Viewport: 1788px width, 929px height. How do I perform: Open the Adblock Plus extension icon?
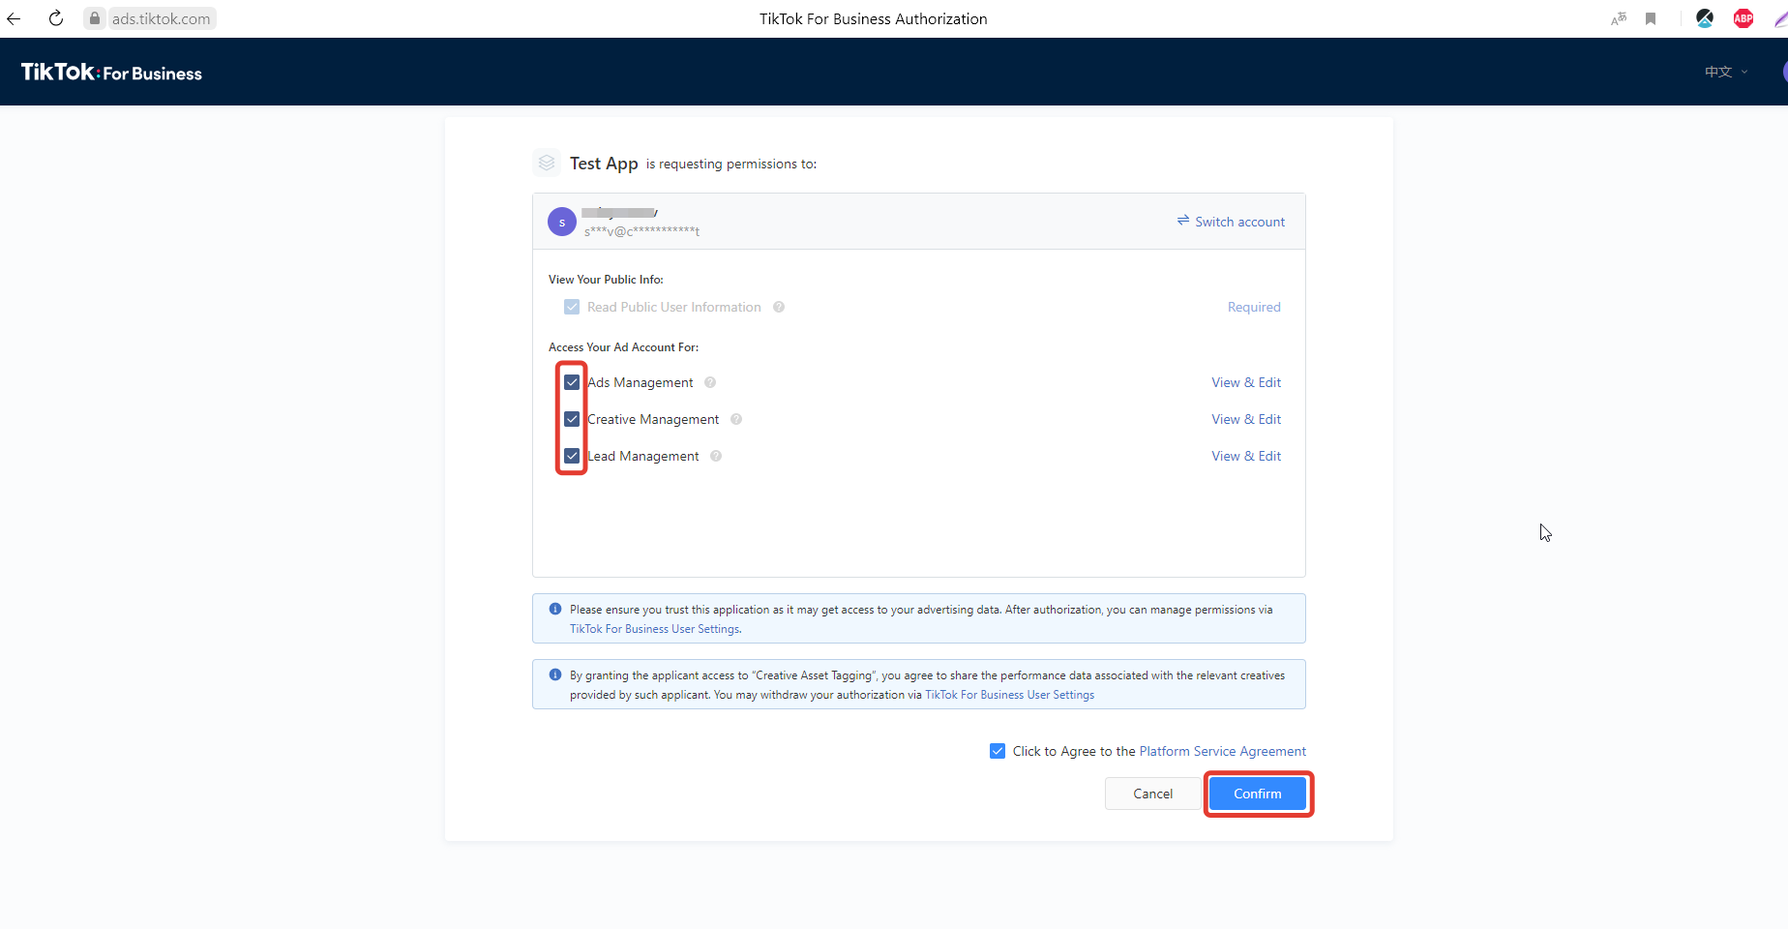1743,18
